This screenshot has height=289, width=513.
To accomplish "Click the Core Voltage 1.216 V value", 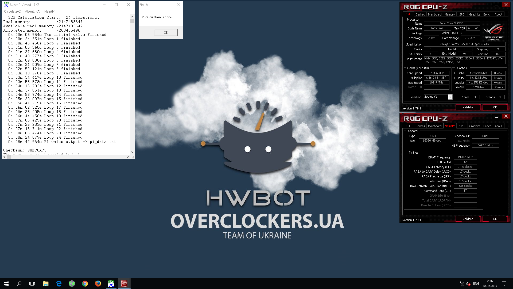I will 470,38.
